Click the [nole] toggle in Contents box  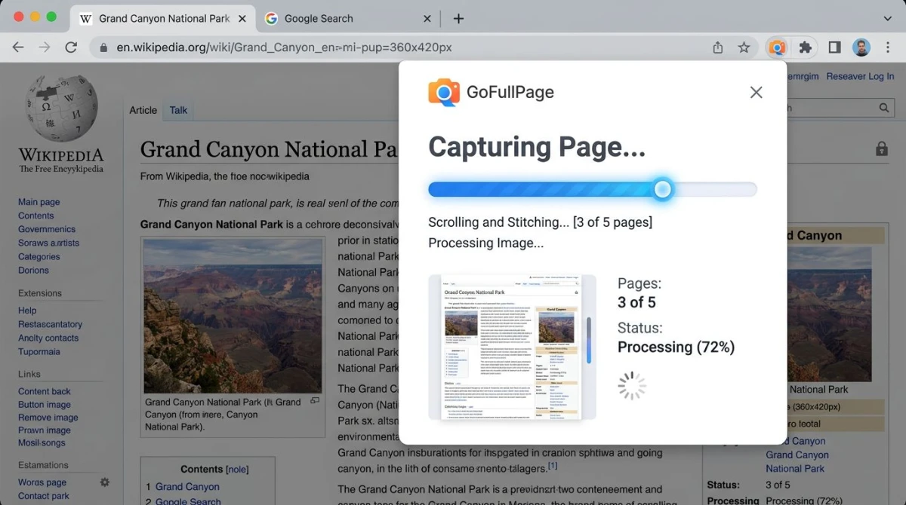tap(238, 469)
